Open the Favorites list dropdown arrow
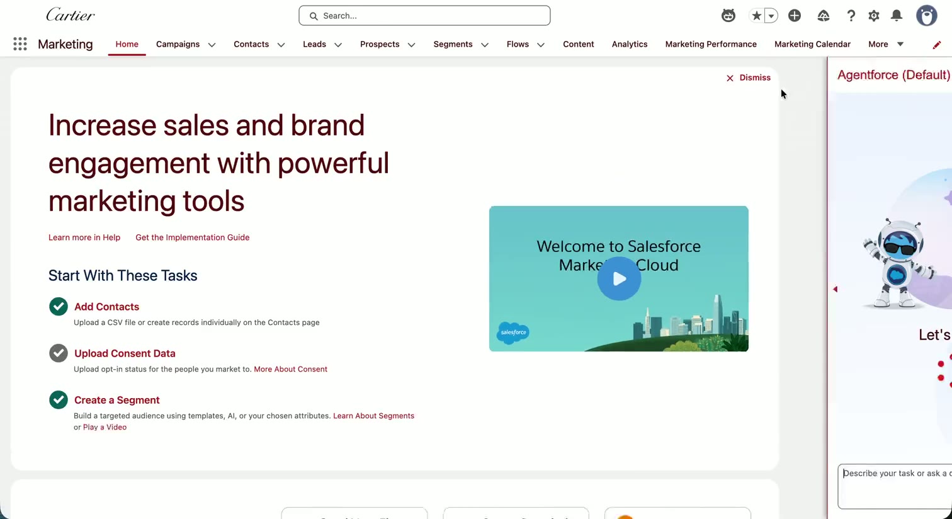The width and height of the screenshot is (952, 519). [x=771, y=16]
